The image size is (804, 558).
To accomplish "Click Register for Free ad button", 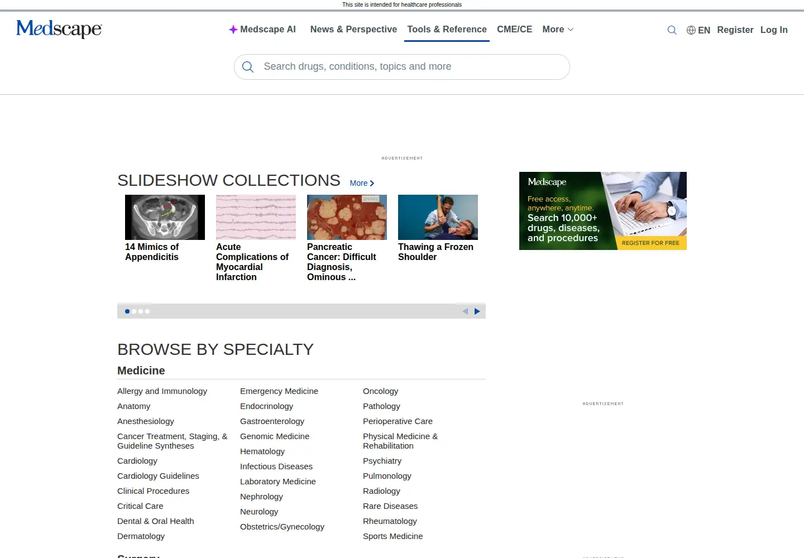I will coord(650,243).
